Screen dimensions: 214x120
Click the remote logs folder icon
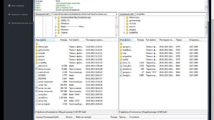click(121, 53)
